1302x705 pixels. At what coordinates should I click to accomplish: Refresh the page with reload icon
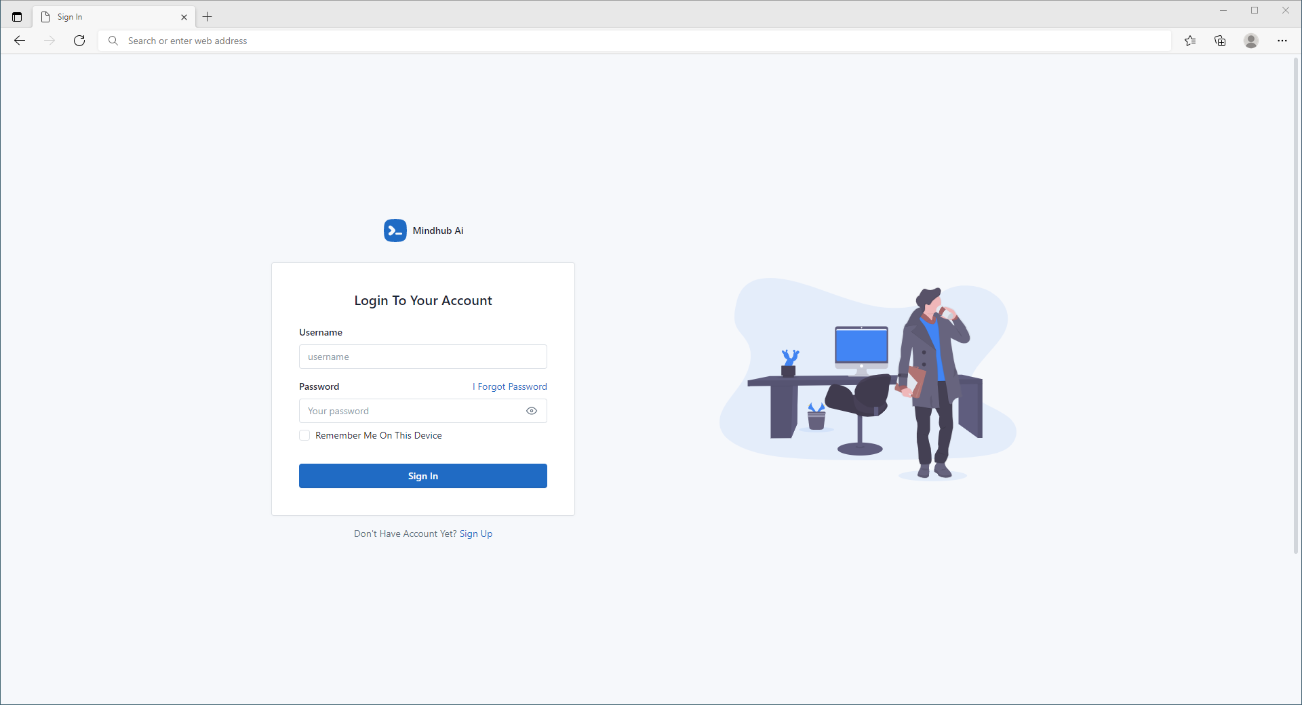(79, 41)
